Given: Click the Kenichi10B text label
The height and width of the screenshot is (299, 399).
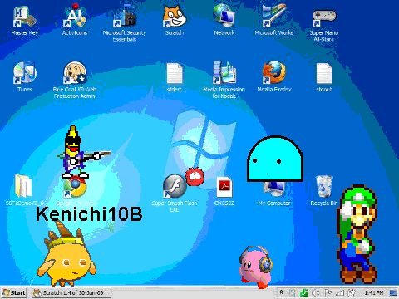Looking at the screenshot, I should click(x=89, y=214).
